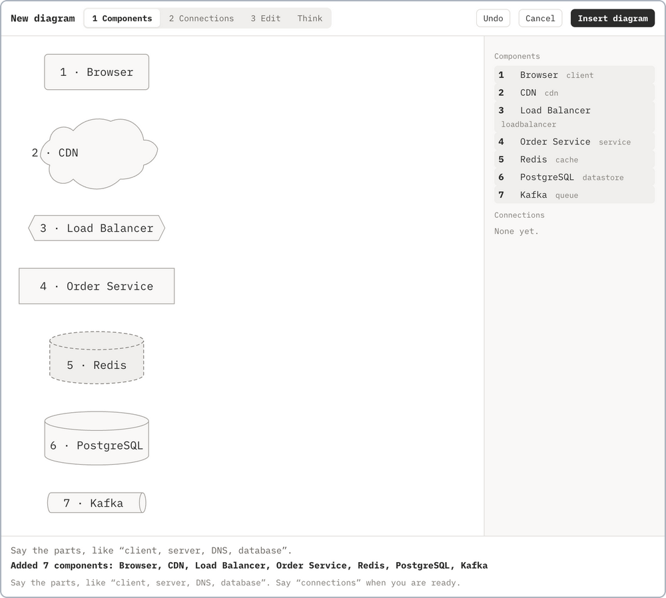
Task: Click the 'Added 7 components' message
Action: (x=249, y=565)
